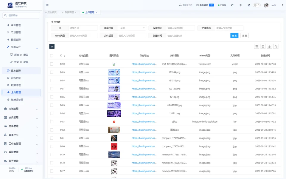Viewport: 286px width, 179px height.
Task: Click the dark table refresh button
Action: click(52, 47)
